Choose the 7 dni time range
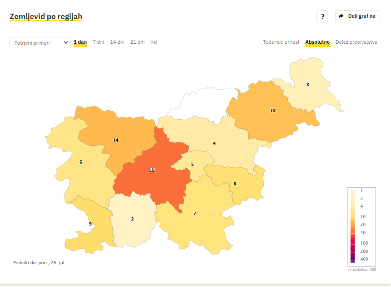 point(98,42)
